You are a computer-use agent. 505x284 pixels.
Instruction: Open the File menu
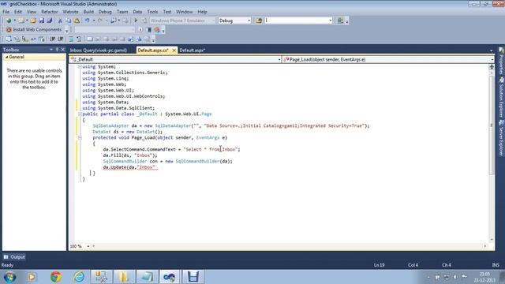pyautogui.click(x=6, y=12)
